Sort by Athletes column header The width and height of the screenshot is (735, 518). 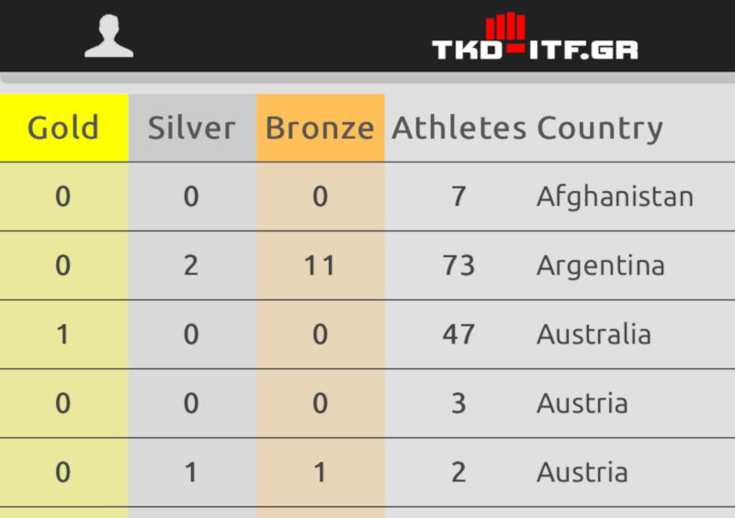tap(458, 128)
